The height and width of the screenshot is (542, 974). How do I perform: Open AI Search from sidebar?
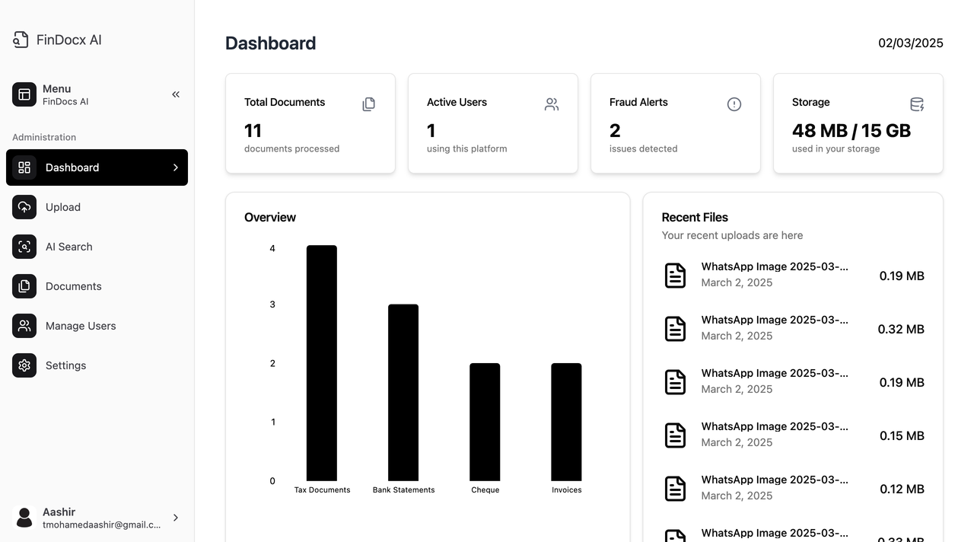click(x=97, y=247)
